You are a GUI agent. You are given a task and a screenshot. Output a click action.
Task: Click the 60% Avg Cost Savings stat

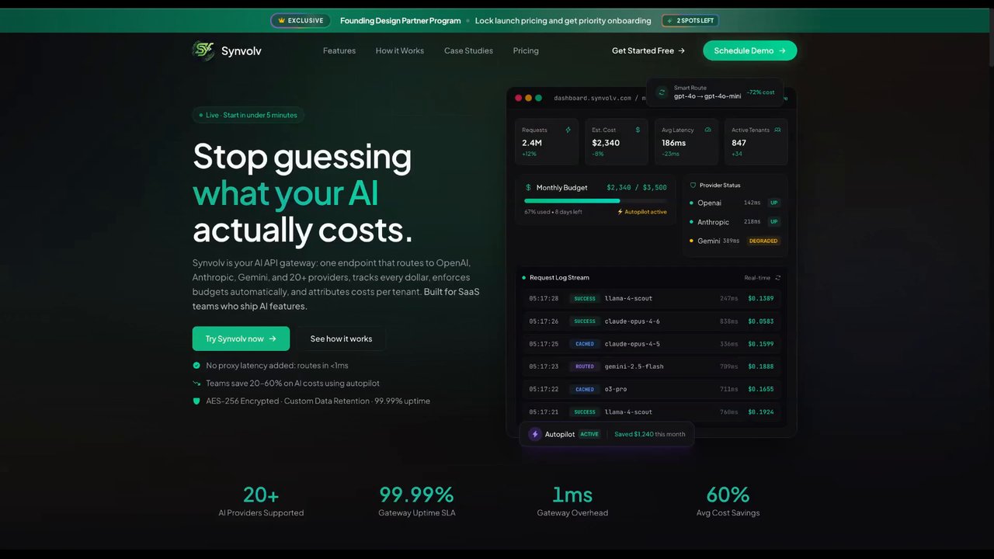(x=728, y=502)
